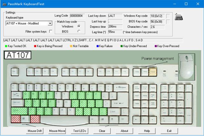
Task: Click the Mouse Drift button
Action: coord(35,131)
